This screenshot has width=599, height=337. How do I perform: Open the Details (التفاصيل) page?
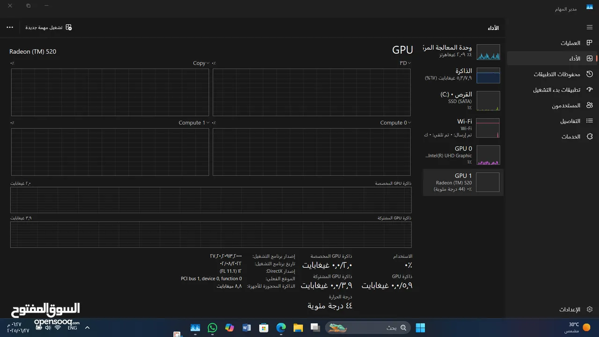click(552, 121)
